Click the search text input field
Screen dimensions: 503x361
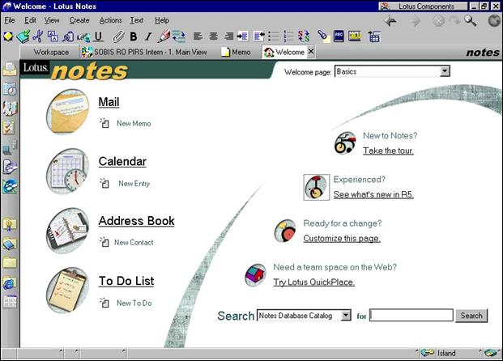click(411, 316)
